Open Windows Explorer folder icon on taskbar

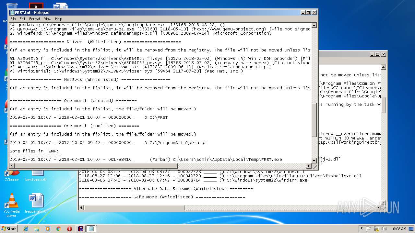(x=37, y=228)
